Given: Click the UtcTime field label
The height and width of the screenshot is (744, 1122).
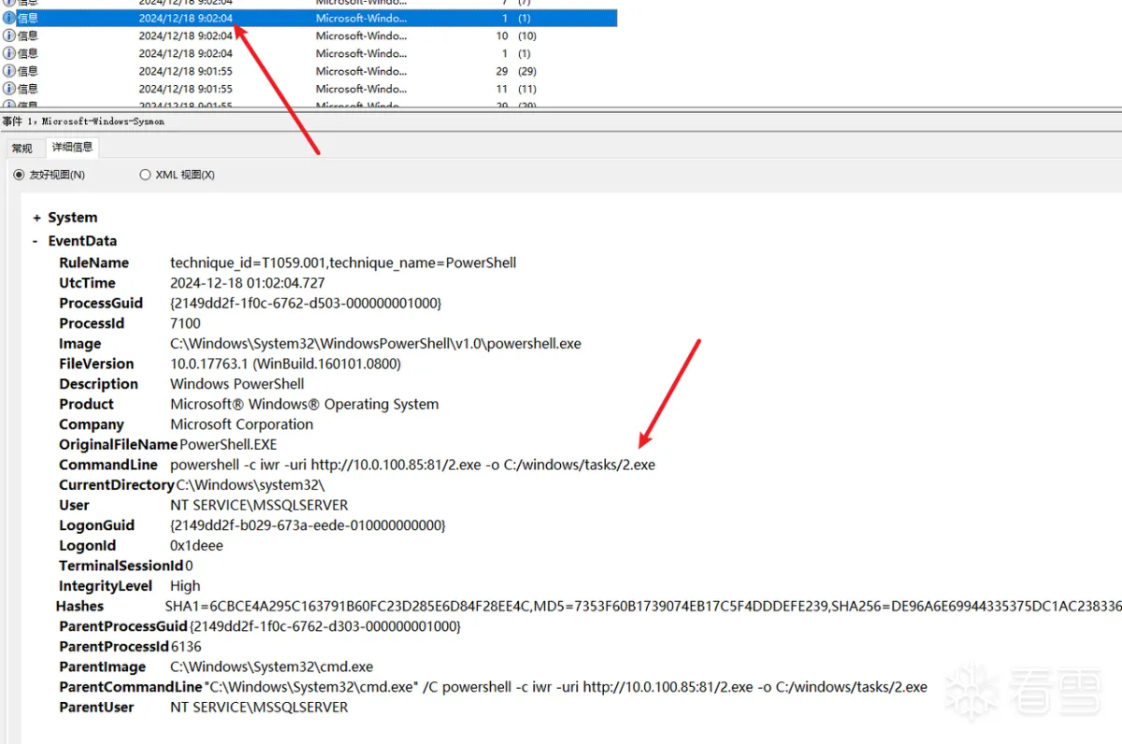Looking at the screenshot, I should click(x=87, y=283).
